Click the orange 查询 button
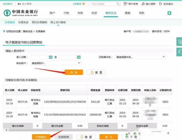The height and width of the screenshot is (140, 182). click(x=74, y=72)
